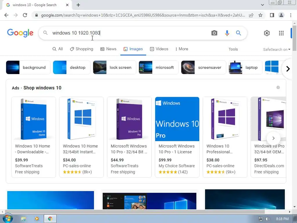Open Google settings gear icon
The width and height of the screenshot is (297, 223).
pyautogui.click(x=267, y=33)
